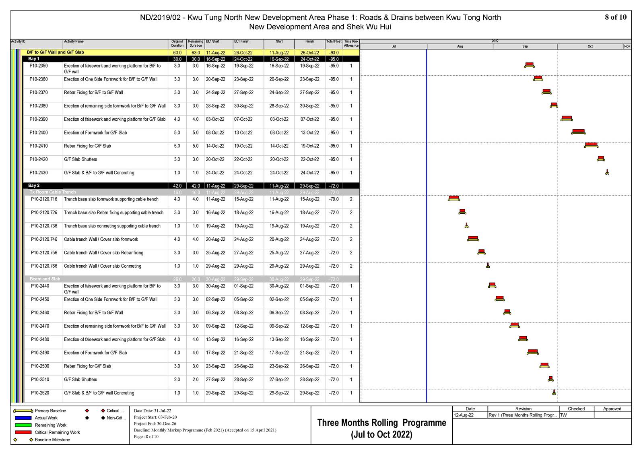Click activity ID P10-2410
The image size is (639, 452).
(x=39, y=146)
